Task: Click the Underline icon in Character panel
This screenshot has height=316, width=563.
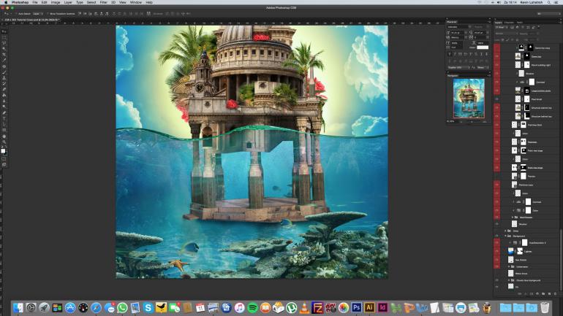Action: [x=481, y=54]
